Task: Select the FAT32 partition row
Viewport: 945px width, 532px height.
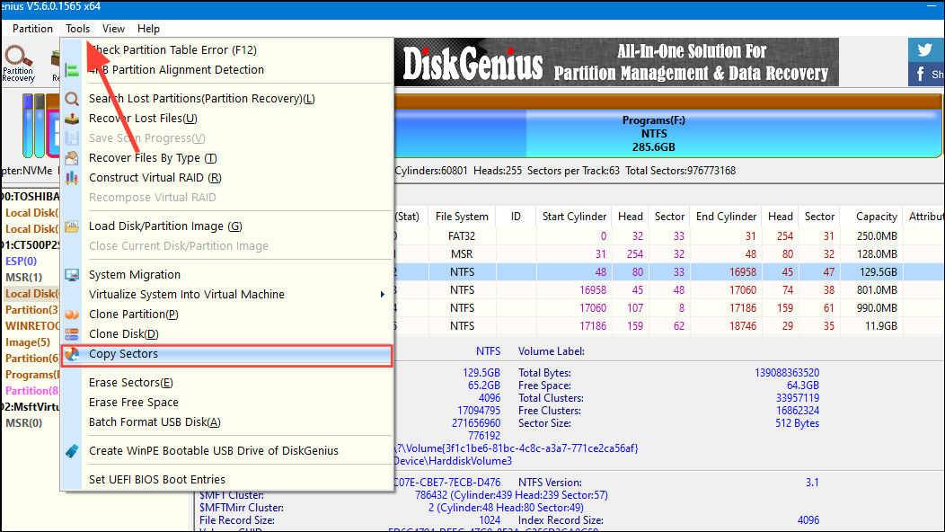Action: [x=669, y=235]
